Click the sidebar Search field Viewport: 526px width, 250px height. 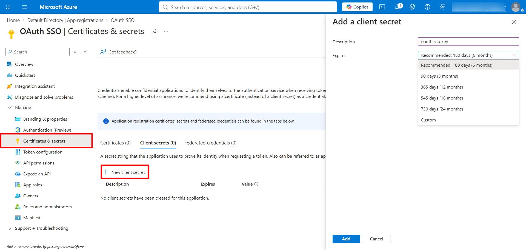pyautogui.click(x=38, y=52)
